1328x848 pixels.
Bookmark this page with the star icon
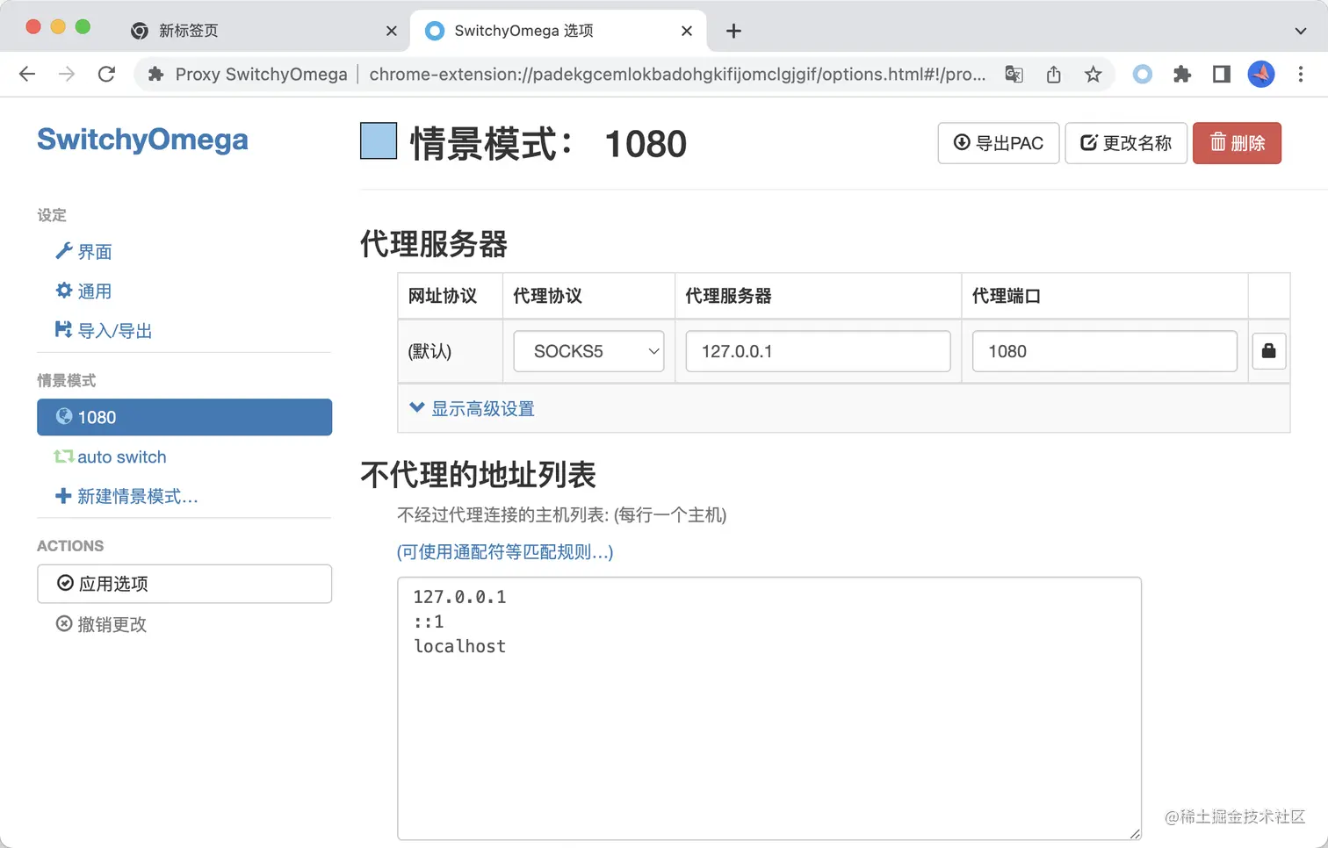(x=1093, y=75)
